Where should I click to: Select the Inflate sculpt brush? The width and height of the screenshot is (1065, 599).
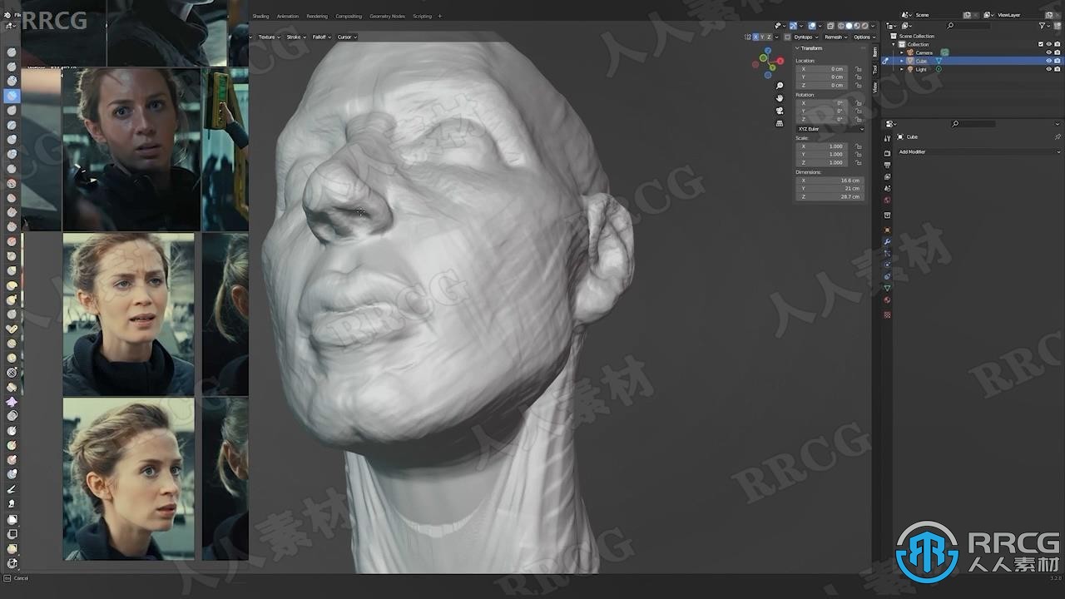click(x=12, y=139)
